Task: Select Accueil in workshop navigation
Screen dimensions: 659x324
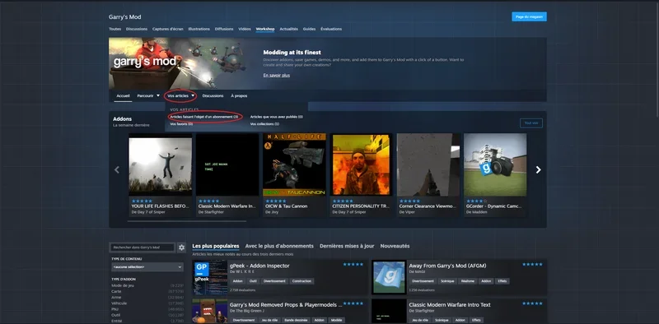Action: [123, 95]
